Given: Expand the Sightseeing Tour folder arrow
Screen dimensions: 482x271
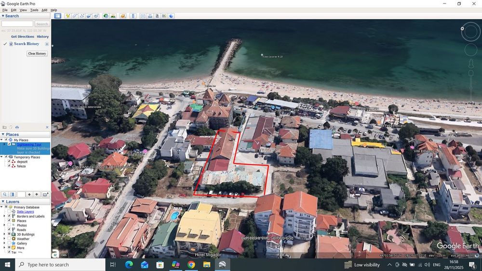Looking at the screenshot, I should 4,144.
